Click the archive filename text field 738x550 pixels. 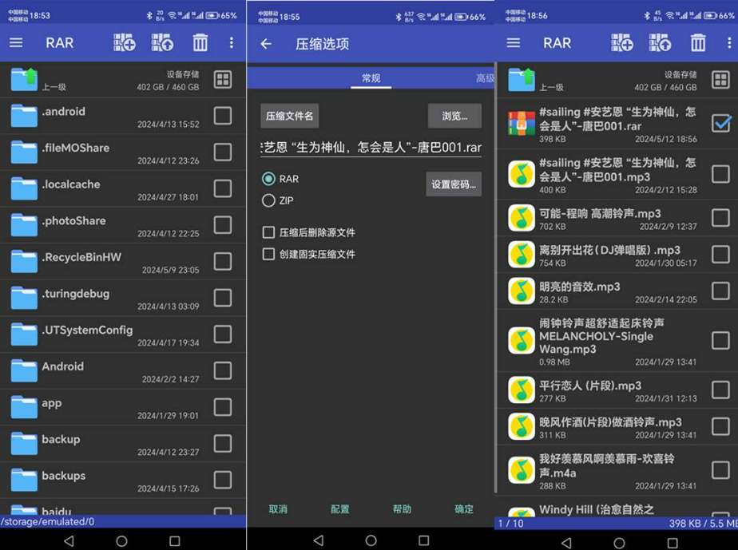[x=371, y=148]
